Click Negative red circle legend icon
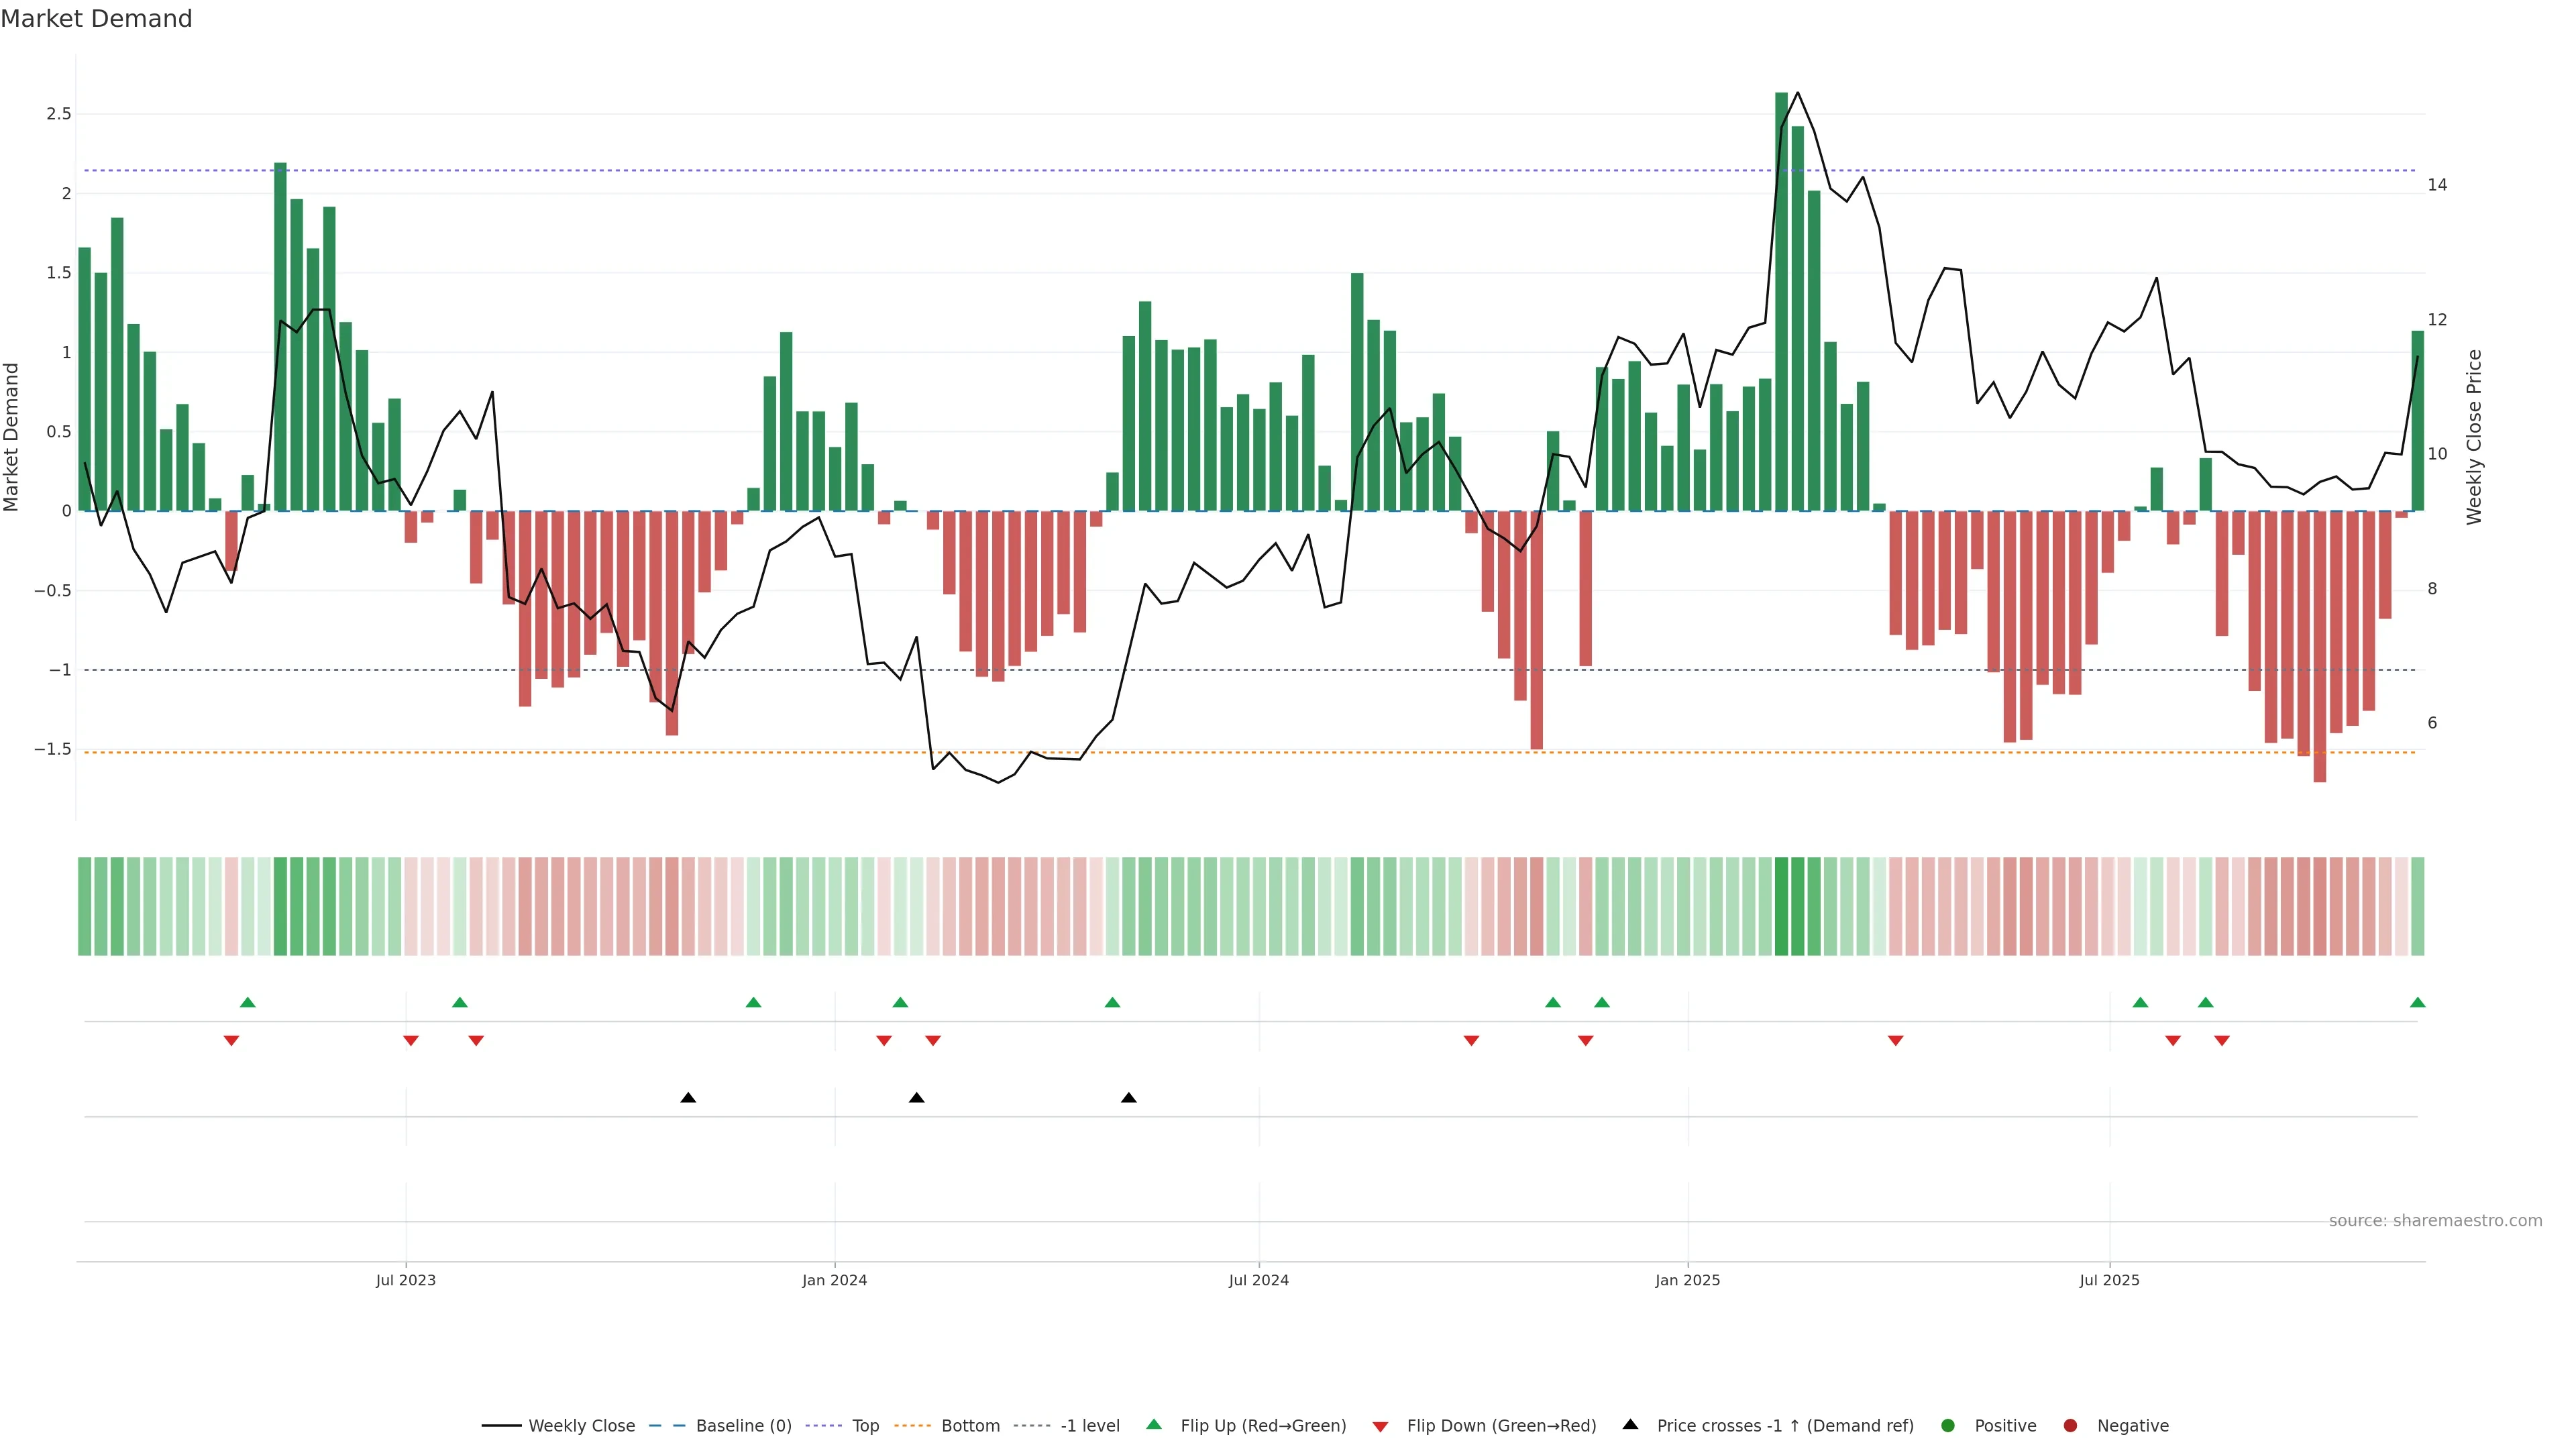 2070,1426
